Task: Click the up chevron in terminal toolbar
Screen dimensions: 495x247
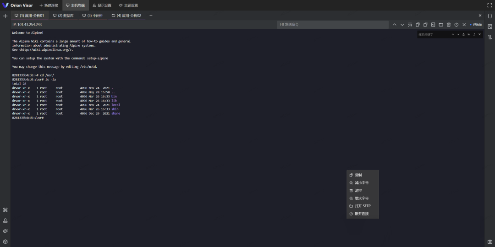Action: [394, 25]
